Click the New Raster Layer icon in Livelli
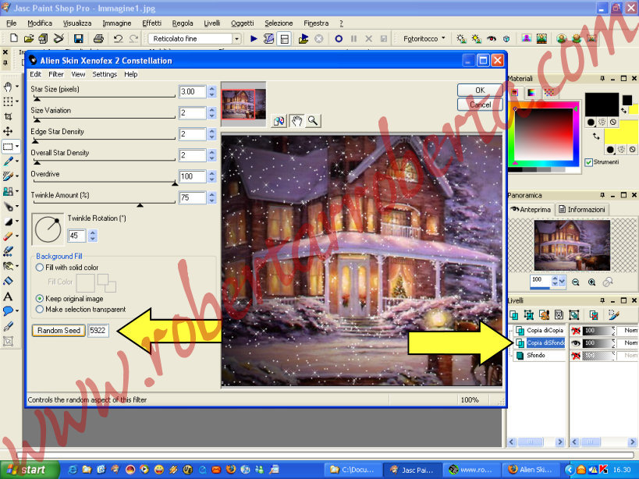This screenshot has width=639, height=479. 514,314
